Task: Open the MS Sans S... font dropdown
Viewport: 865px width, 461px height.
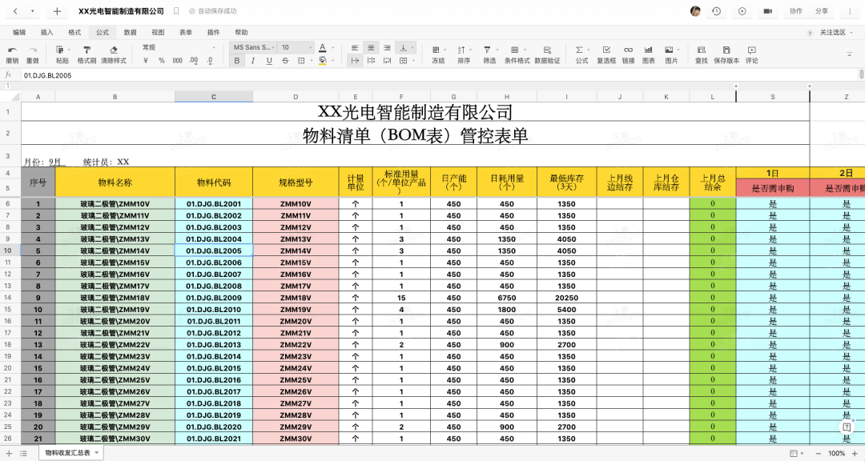Action: click(x=254, y=48)
